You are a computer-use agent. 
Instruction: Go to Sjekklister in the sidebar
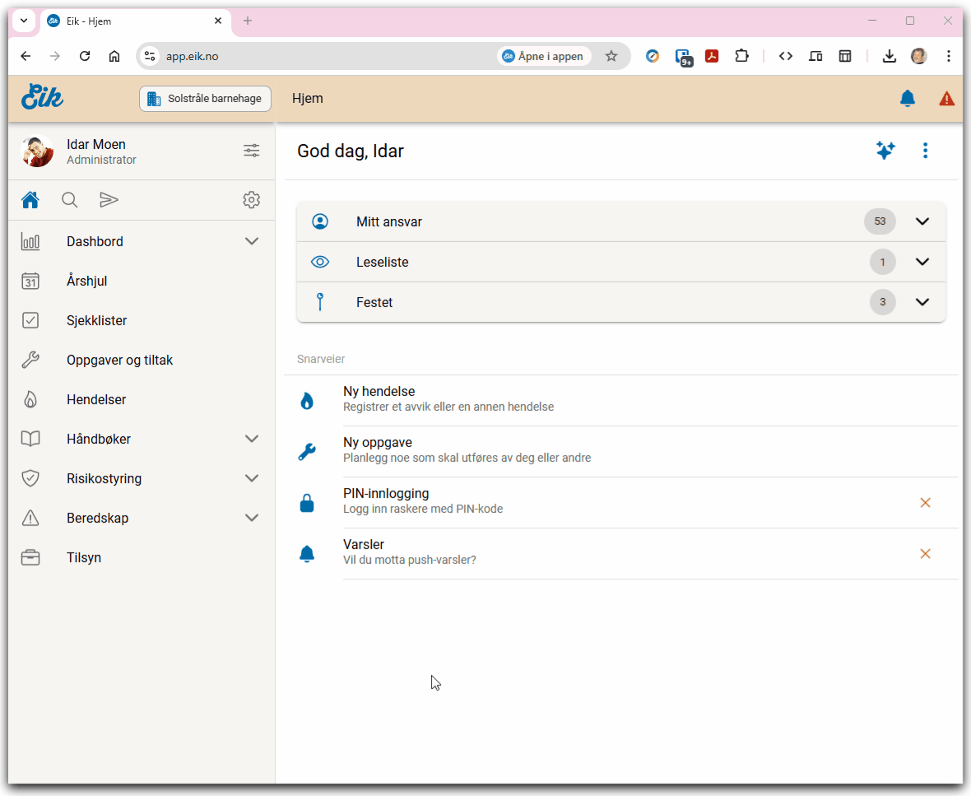[x=96, y=320]
